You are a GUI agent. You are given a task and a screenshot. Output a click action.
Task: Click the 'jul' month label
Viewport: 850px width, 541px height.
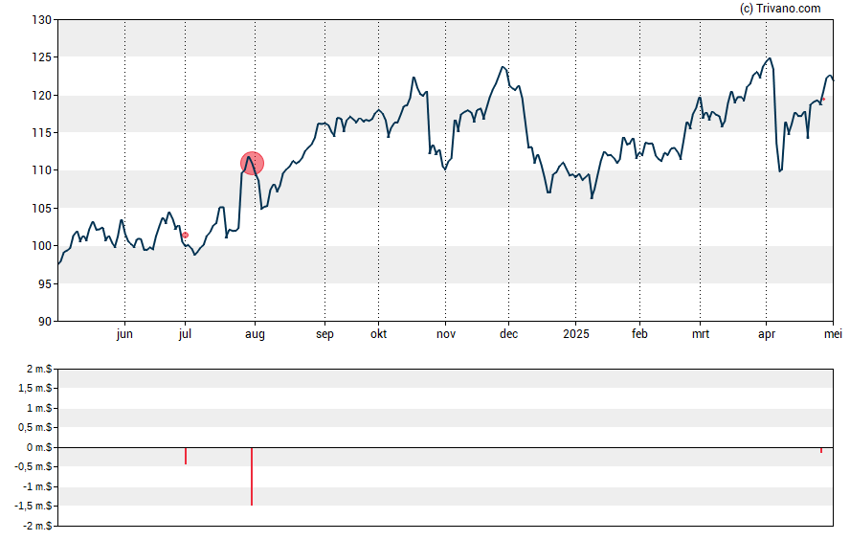click(x=185, y=334)
